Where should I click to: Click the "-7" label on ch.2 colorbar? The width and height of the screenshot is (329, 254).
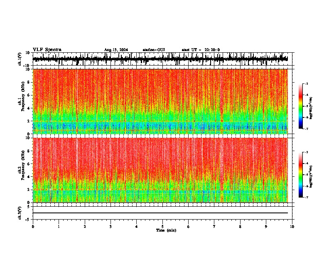click(x=307, y=197)
